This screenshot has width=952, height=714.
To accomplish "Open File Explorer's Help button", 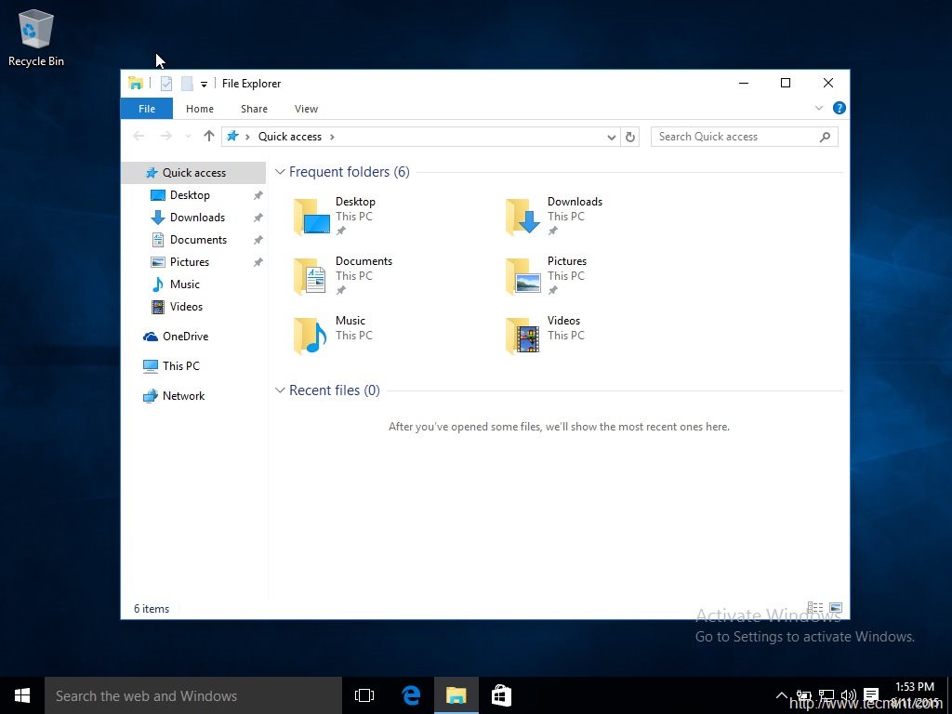I will click(x=840, y=108).
